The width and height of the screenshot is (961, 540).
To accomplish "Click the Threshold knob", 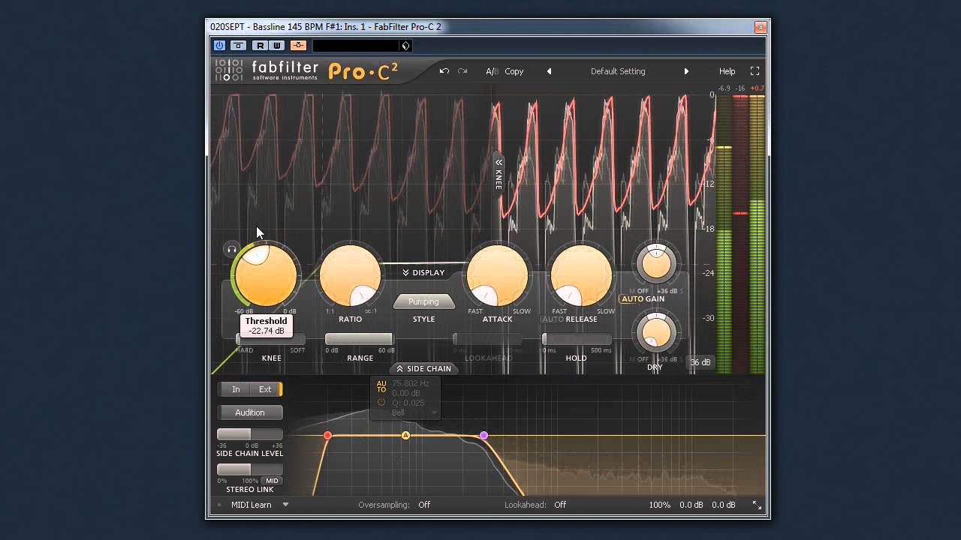I will 266,274.
